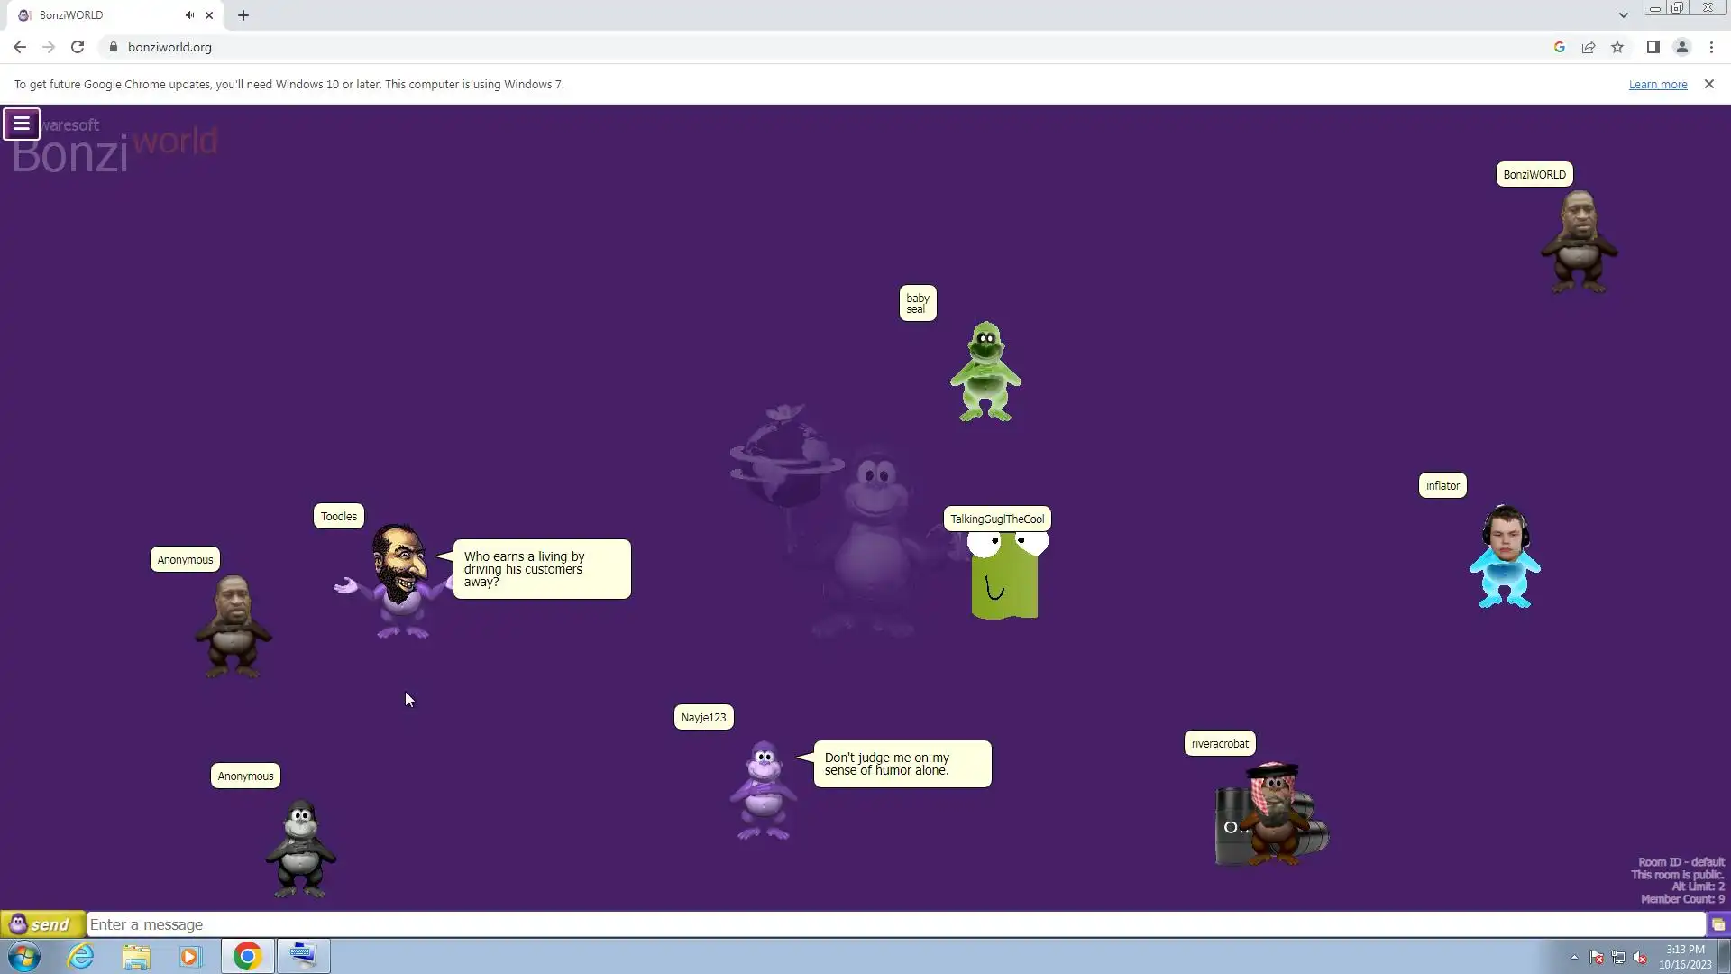Click the share this page icon
The image size is (1731, 974).
[x=1589, y=47]
